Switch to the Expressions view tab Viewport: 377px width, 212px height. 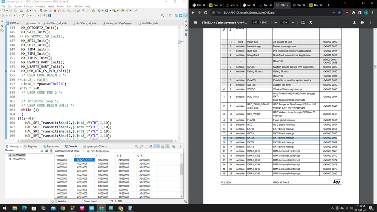51,146
